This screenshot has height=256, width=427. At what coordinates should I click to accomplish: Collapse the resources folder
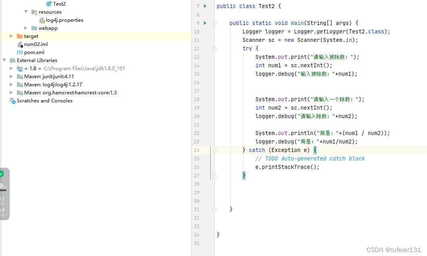tap(25, 12)
